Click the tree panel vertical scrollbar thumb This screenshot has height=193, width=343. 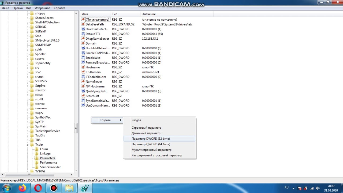pos(76,128)
